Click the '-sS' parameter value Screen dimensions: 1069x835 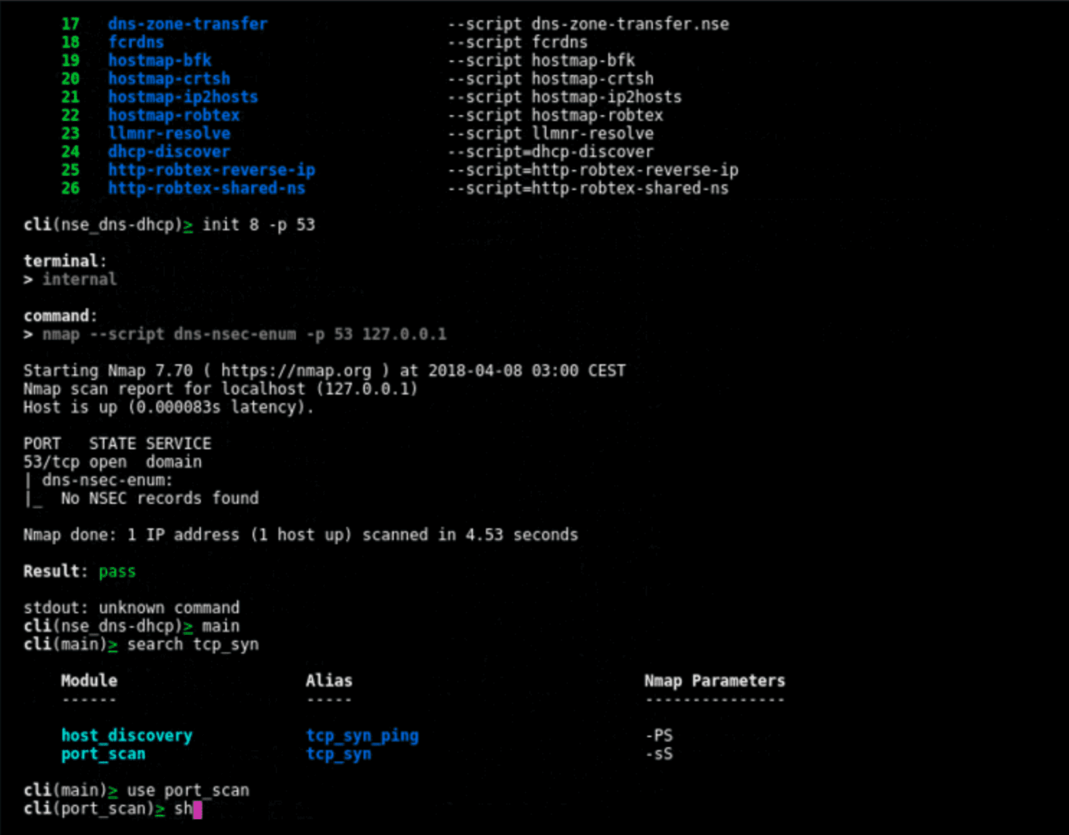coord(659,754)
